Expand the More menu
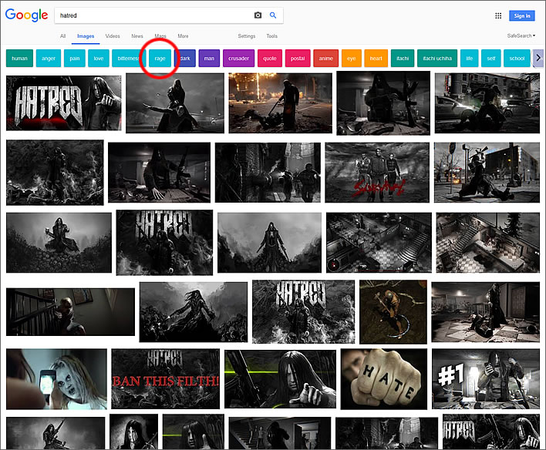The width and height of the screenshot is (546, 450). coord(183,36)
